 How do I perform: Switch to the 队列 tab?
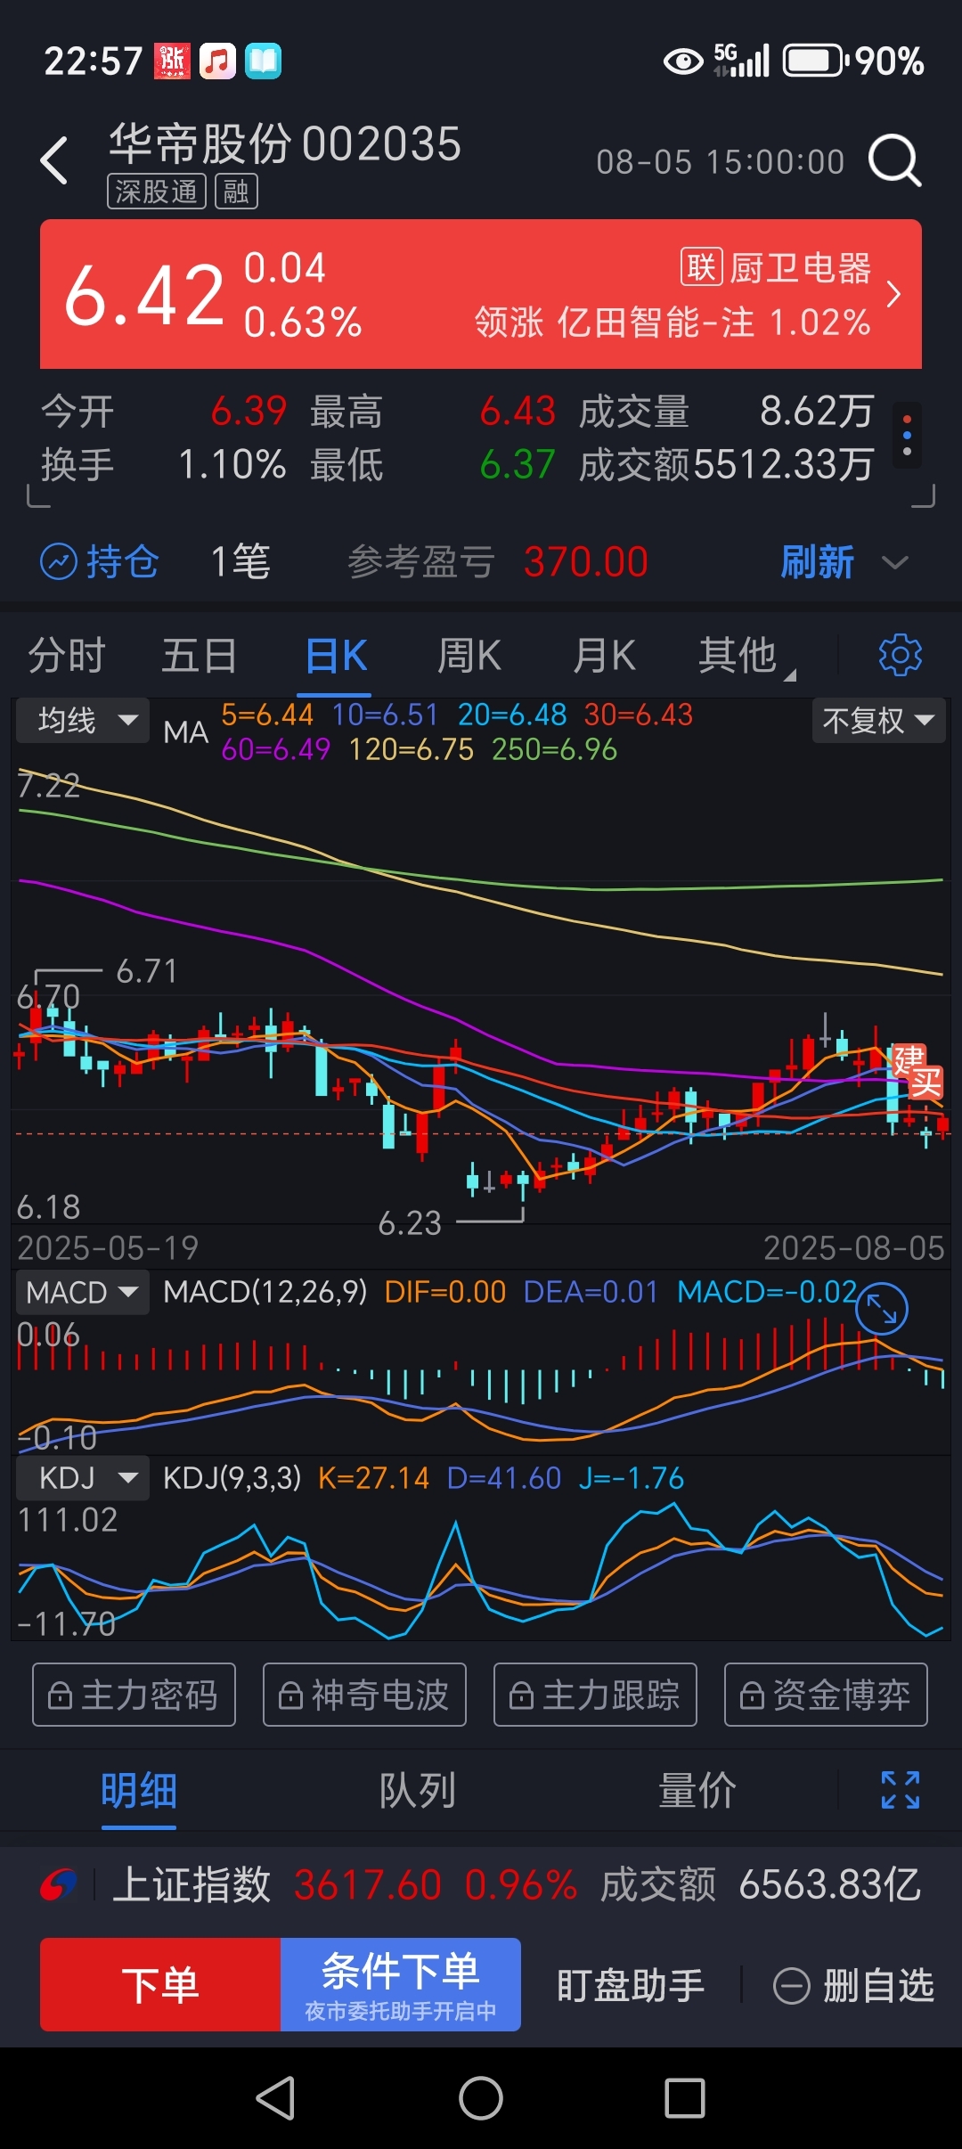click(x=418, y=1790)
